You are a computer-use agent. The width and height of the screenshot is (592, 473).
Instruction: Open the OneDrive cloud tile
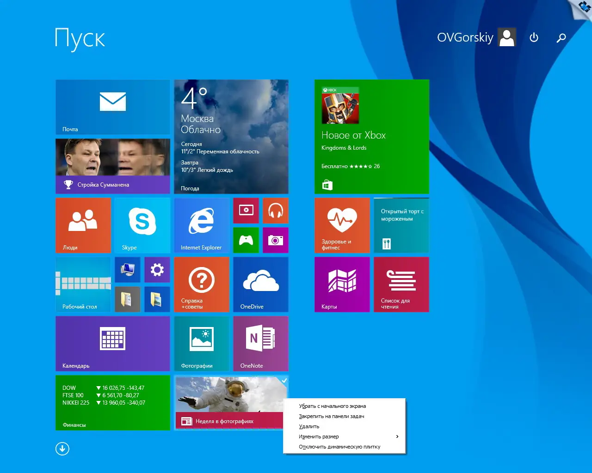[260, 284]
